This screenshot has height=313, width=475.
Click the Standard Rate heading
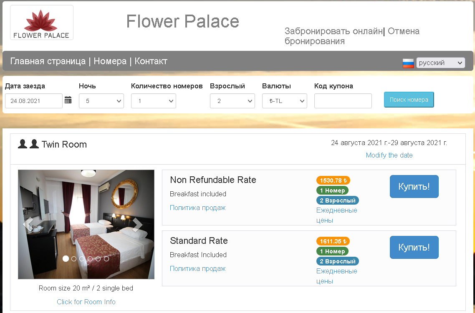coord(199,240)
